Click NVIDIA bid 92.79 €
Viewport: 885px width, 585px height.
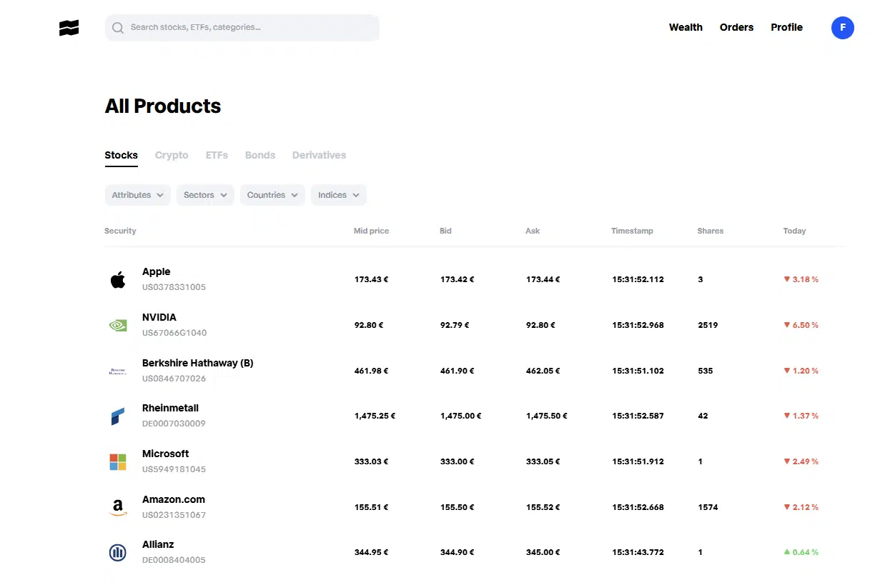click(455, 325)
